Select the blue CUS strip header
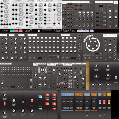The image size is (119, 119). click(87, 95)
